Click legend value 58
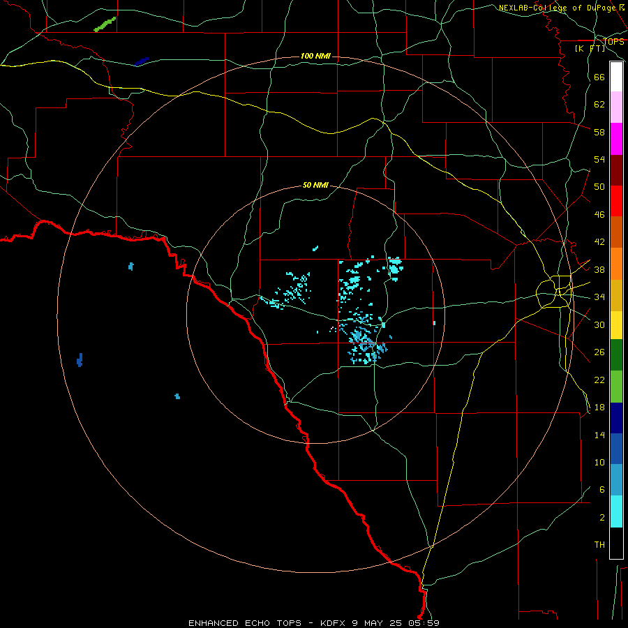 (599, 132)
